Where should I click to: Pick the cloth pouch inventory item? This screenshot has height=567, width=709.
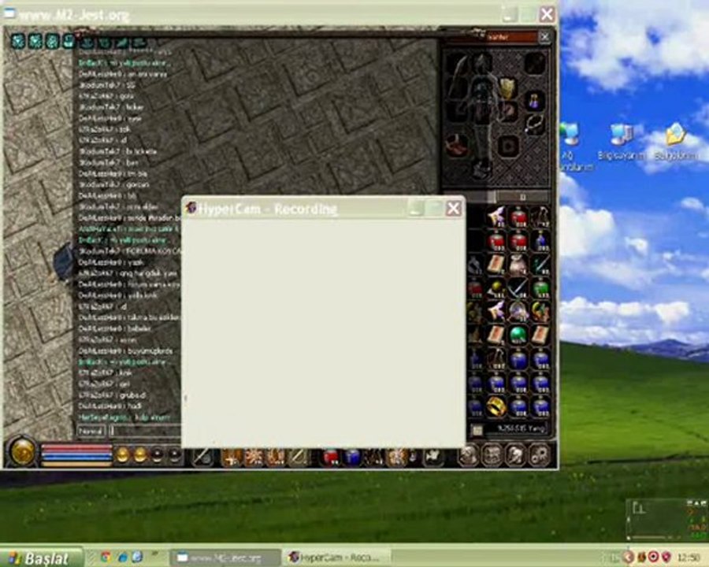click(x=518, y=264)
